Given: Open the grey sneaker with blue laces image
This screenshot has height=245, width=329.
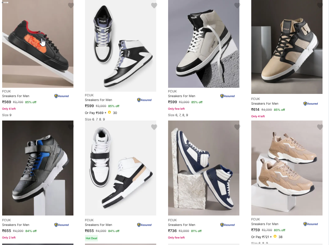Looking at the screenshot, I should (x=38, y=168).
